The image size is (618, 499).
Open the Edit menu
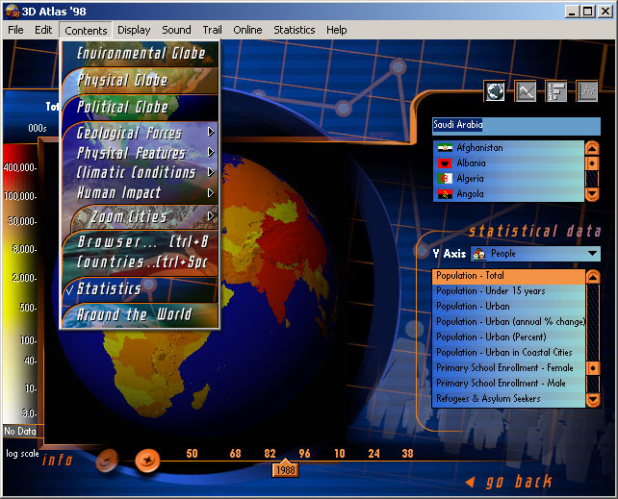[x=43, y=30]
